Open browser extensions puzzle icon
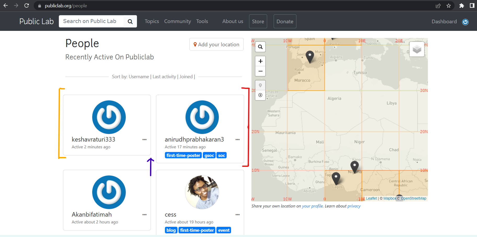The image size is (477, 237). pyautogui.click(x=462, y=6)
